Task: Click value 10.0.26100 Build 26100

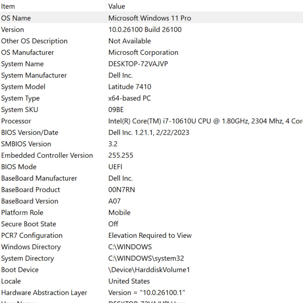Action: [x=145, y=30]
